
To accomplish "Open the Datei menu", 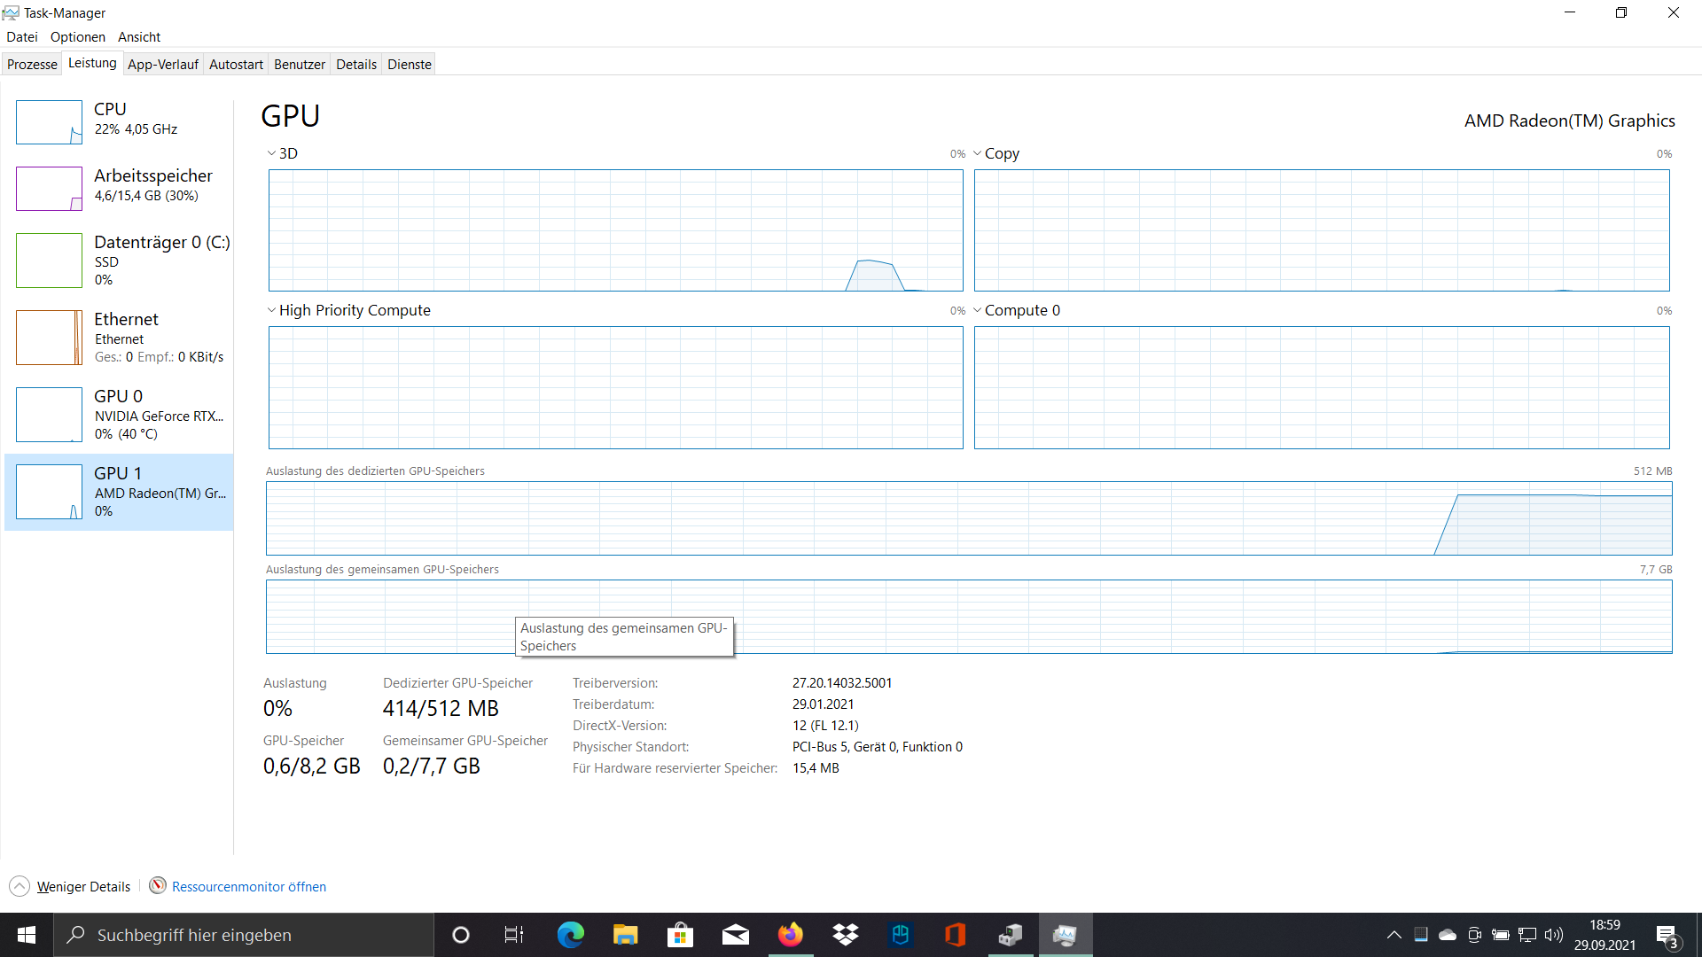I will pos(22,37).
